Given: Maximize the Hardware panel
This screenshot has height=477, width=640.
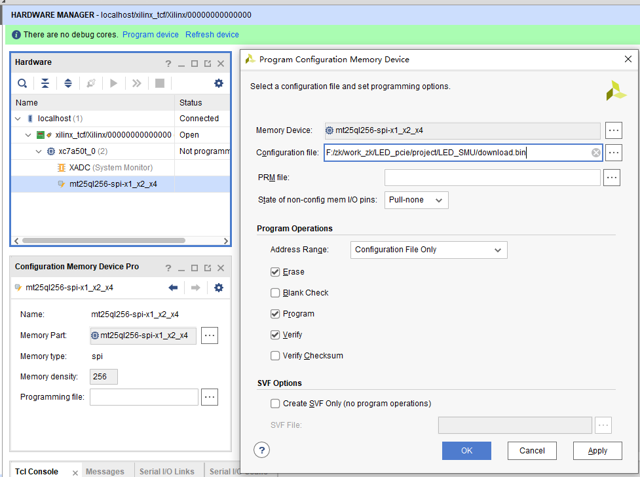Looking at the screenshot, I should click(195, 64).
